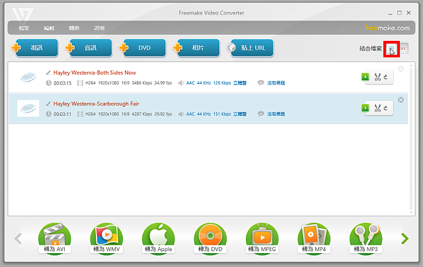Choose the 轉為 DVD output option
Image resolution: width=423 pixels, height=267 pixels.
click(x=210, y=239)
